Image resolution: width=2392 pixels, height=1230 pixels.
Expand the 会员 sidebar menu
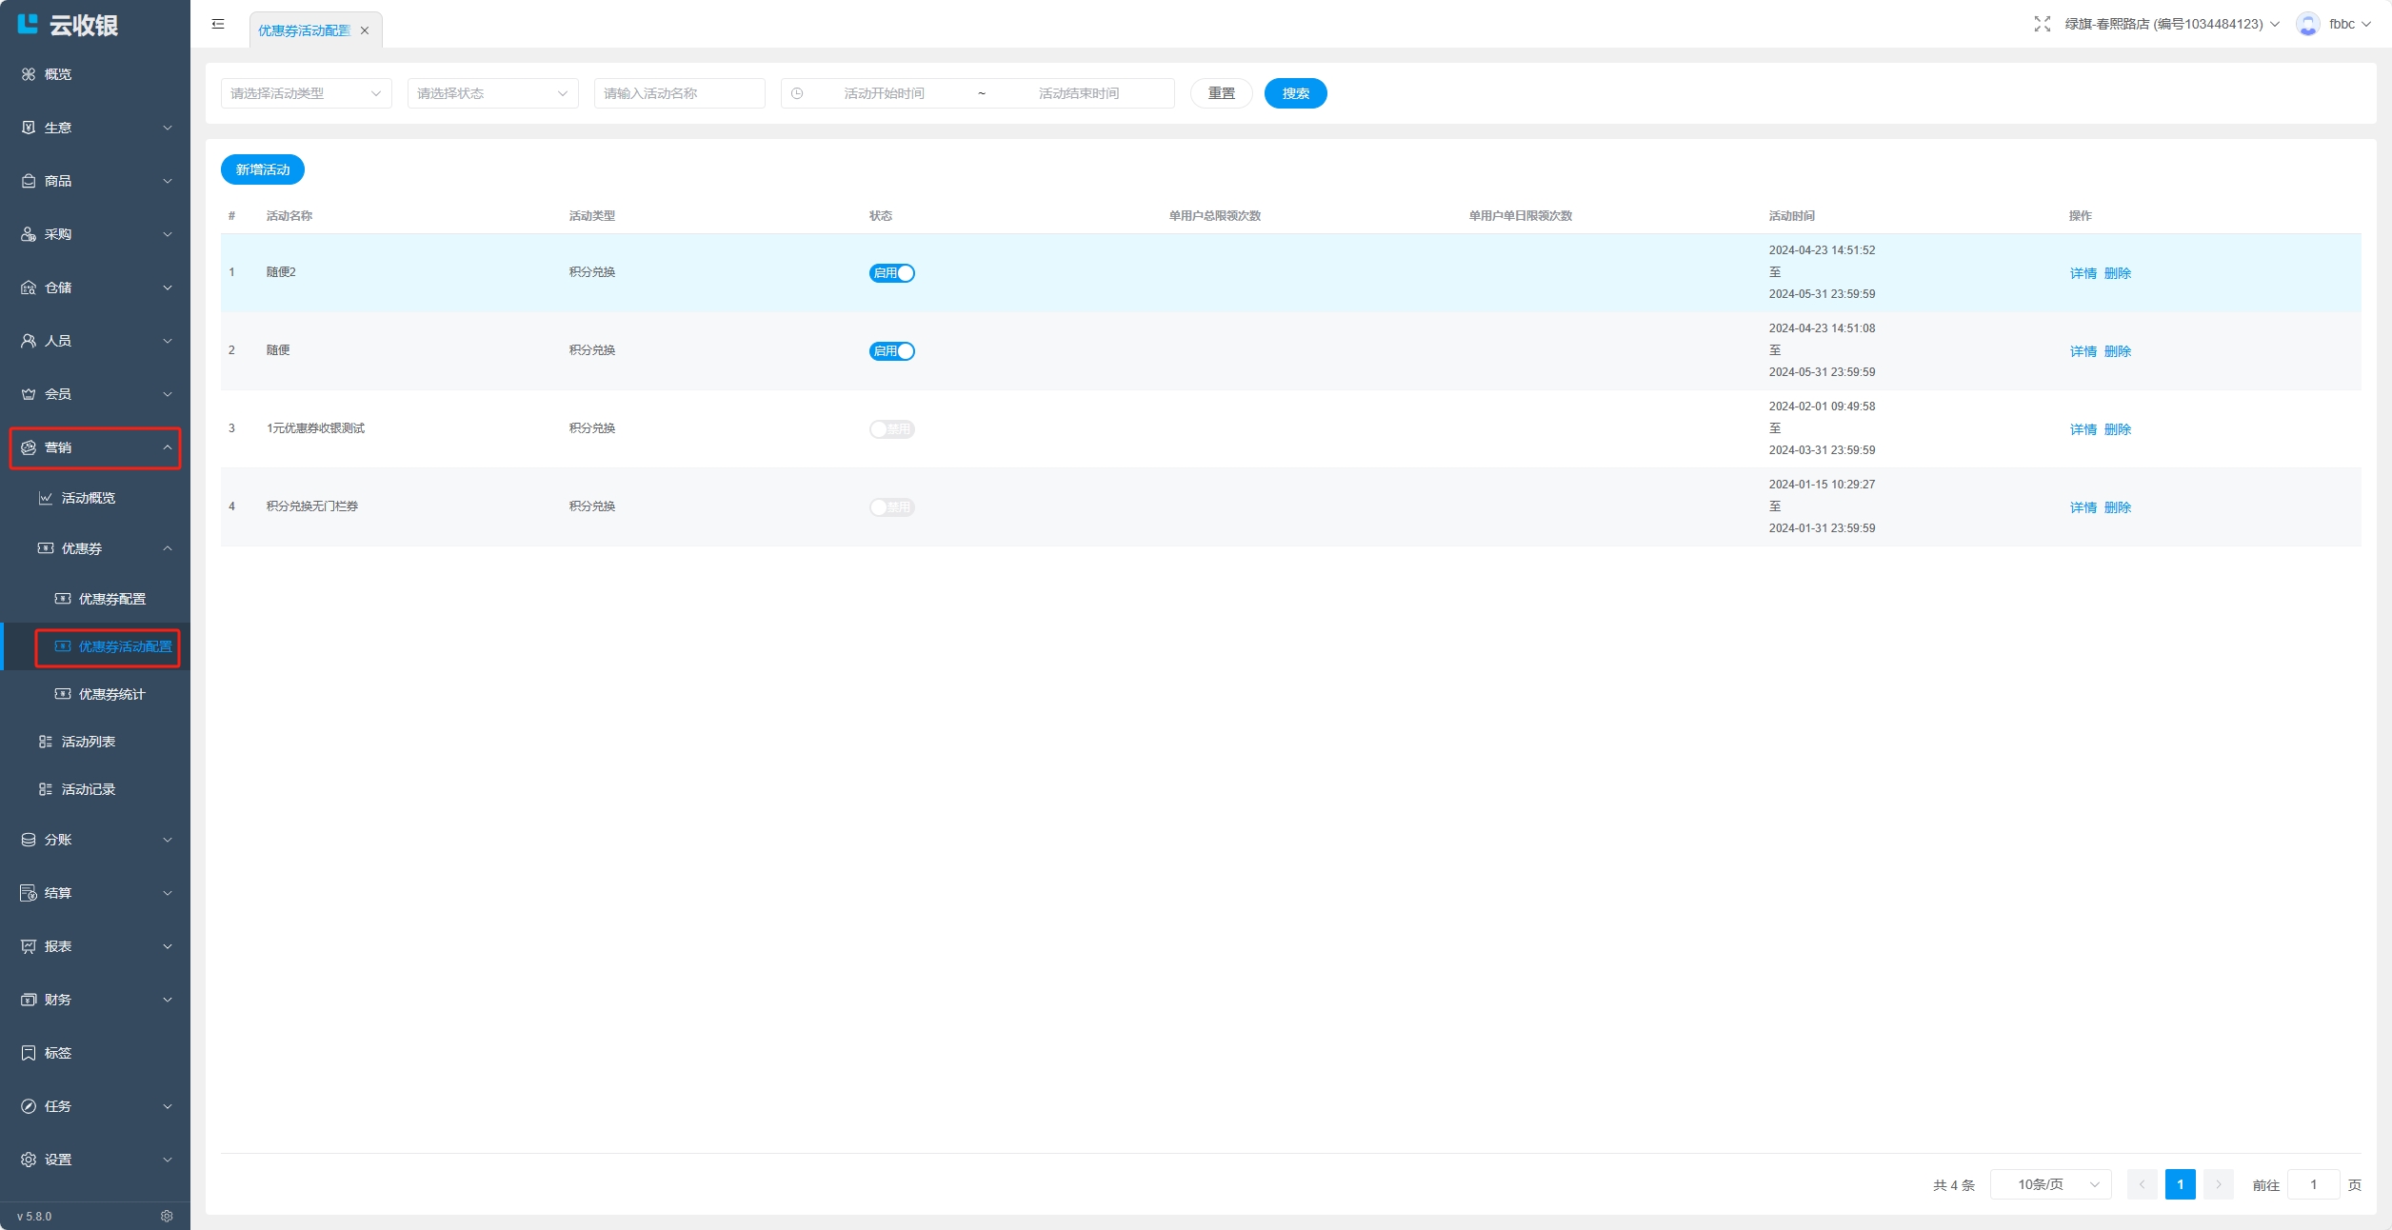pos(95,394)
